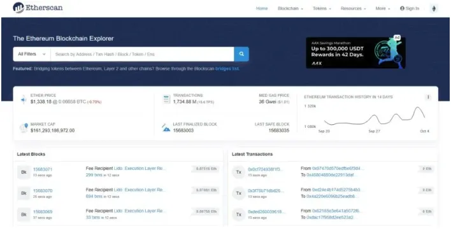Image resolution: width=451 pixels, height=233 pixels.
Task: Open the 299 txns link
Action: [x=94, y=175]
